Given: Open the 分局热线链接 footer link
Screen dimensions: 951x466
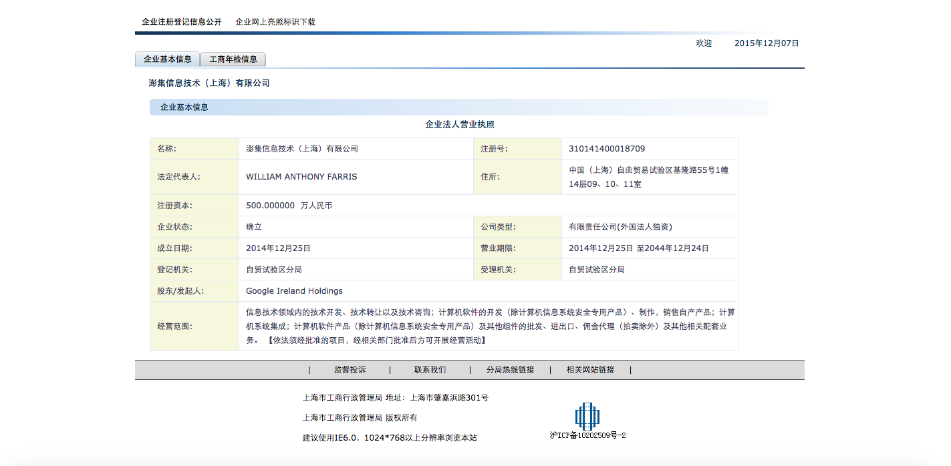Looking at the screenshot, I should coord(510,370).
